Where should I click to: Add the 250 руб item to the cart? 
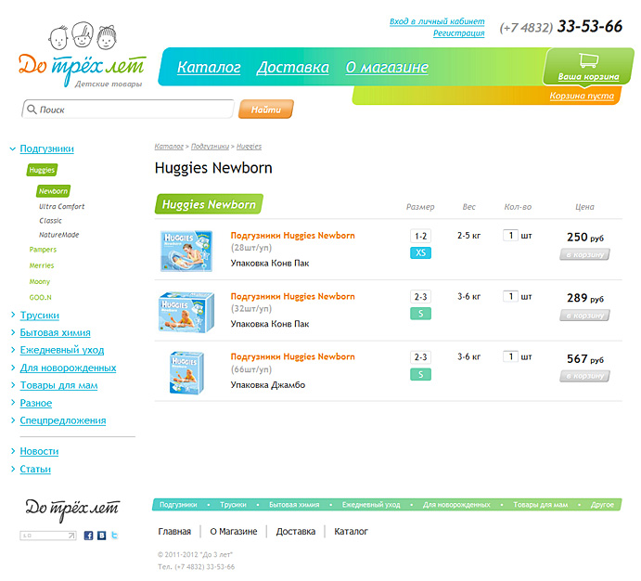click(584, 254)
